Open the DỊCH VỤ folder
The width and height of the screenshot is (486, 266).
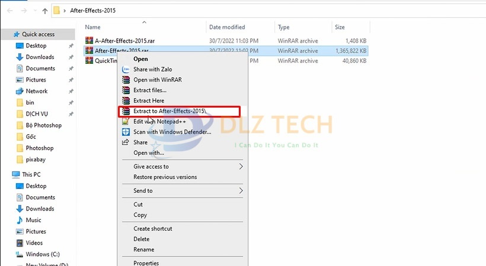37,114
